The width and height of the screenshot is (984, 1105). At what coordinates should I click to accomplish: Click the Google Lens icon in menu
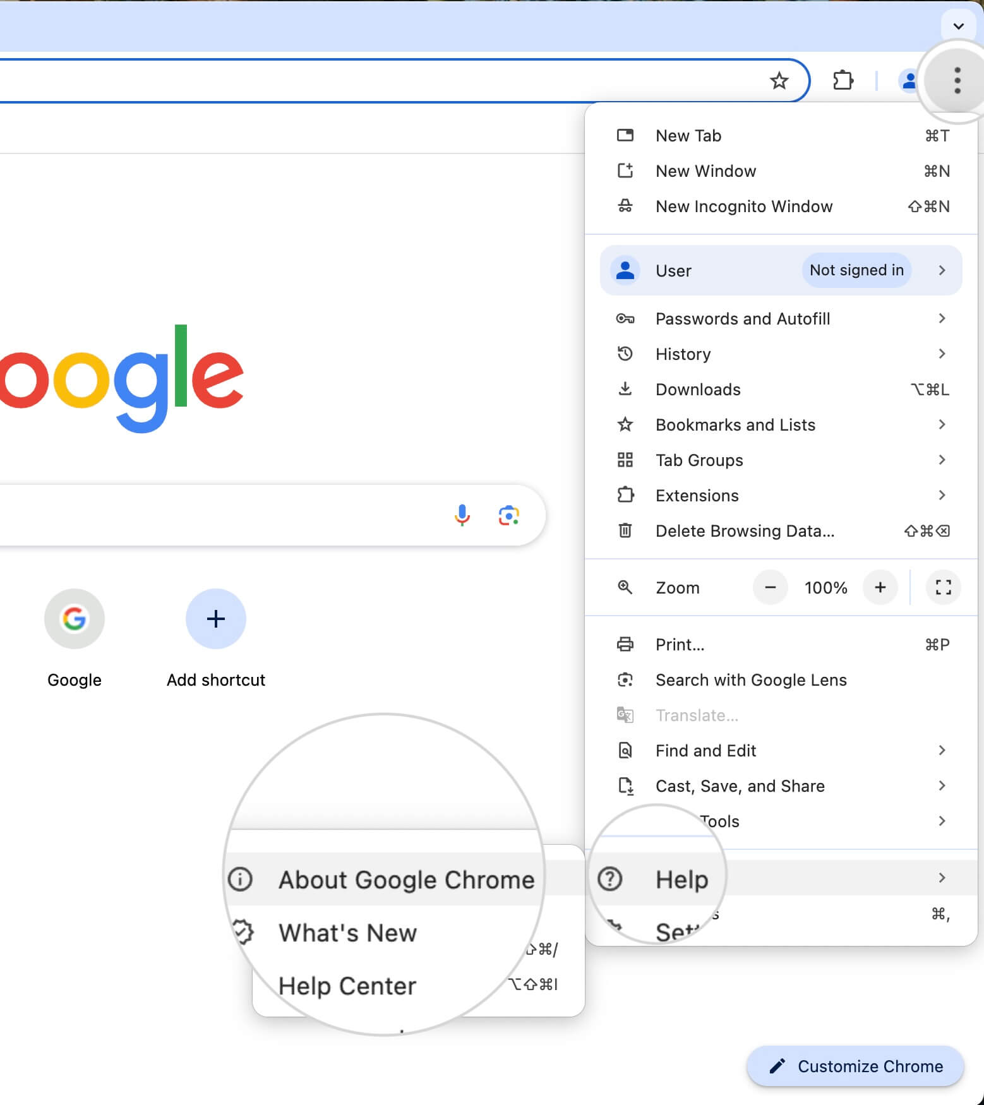[625, 679]
